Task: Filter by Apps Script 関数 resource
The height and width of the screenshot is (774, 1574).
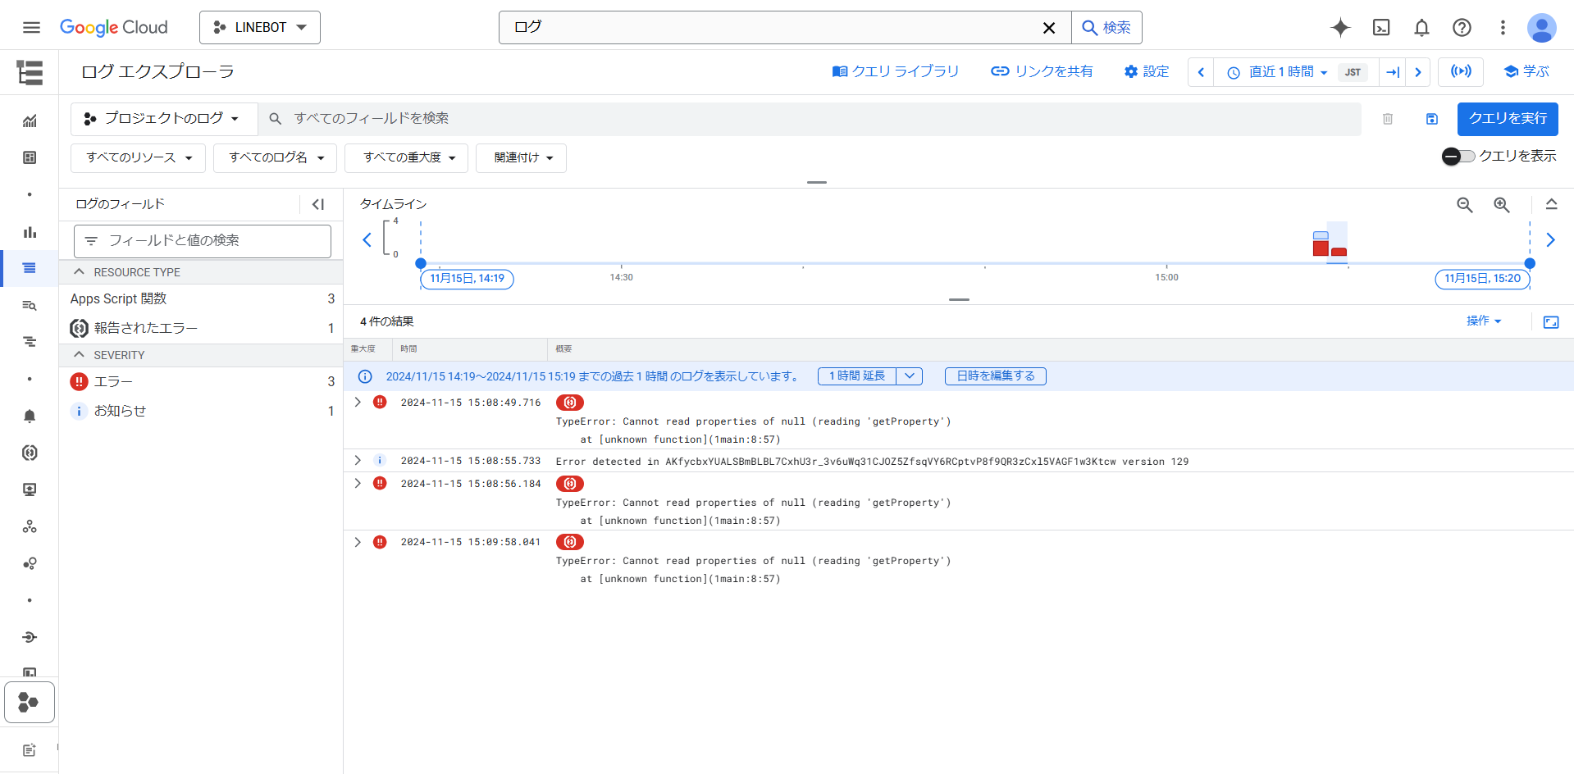Action: pyautogui.click(x=202, y=299)
